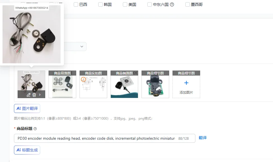Select the 商品背面图 thumbnail
Screen dimensions: 273x162
point(62,84)
